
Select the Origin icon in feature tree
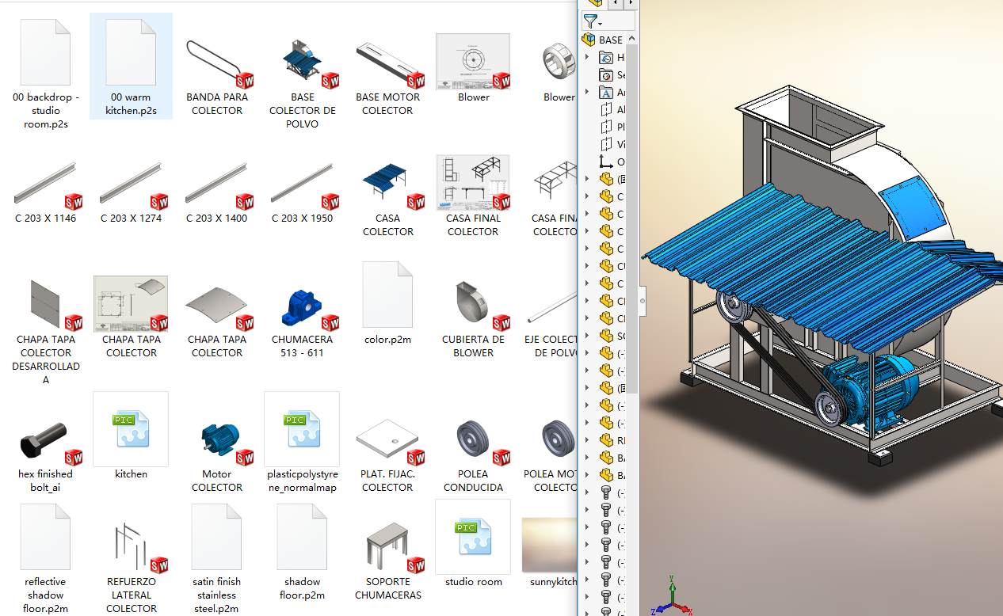point(606,162)
